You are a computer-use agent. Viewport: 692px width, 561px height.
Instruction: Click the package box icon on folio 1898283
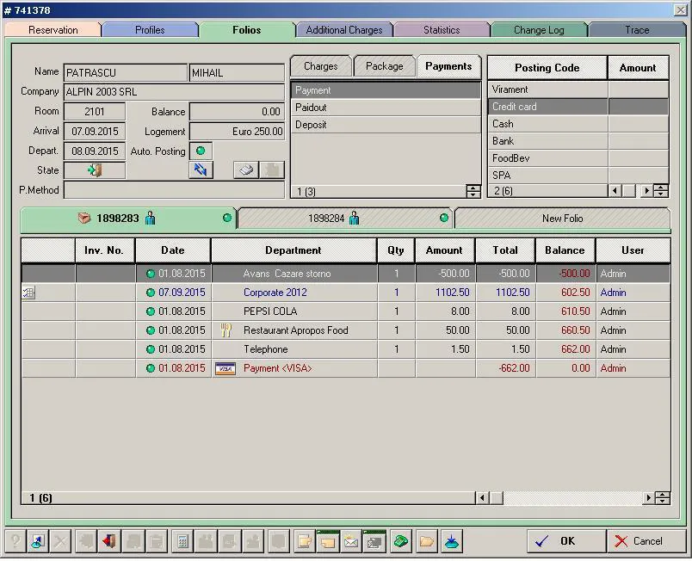[x=83, y=218]
